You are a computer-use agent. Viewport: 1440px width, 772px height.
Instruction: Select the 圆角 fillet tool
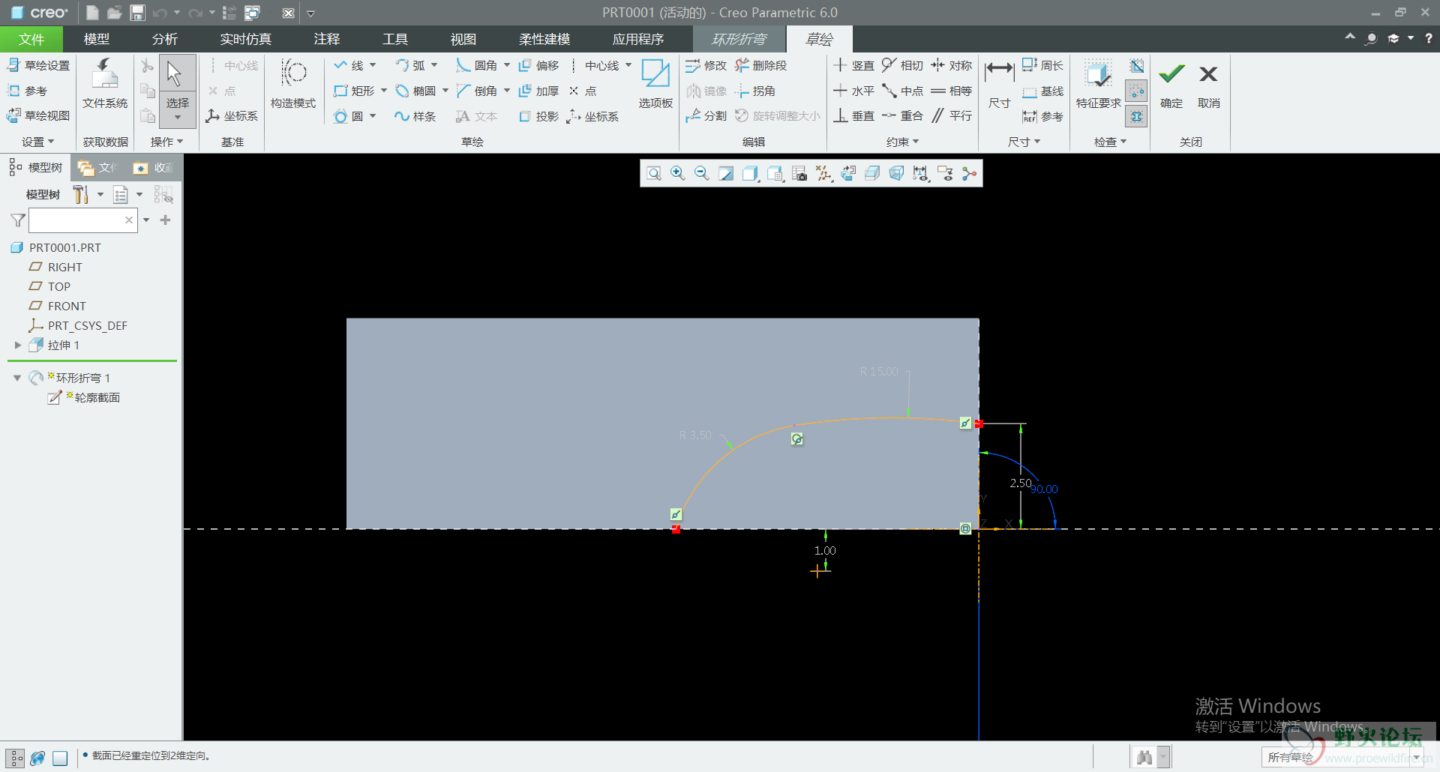pos(477,66)
